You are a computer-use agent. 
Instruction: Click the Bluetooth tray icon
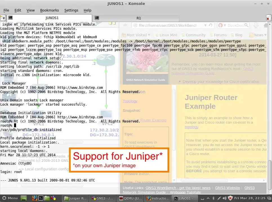tap(213, 198)
